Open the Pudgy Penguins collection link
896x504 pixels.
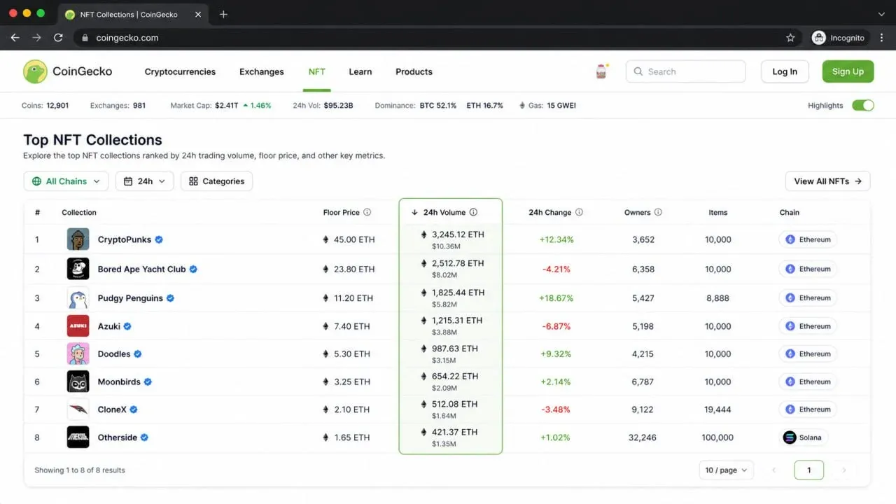(130, 298)
